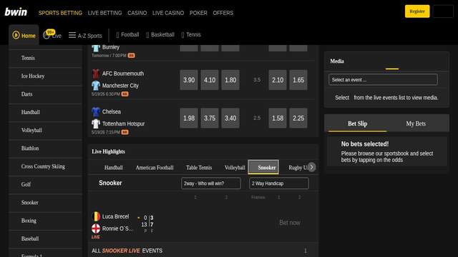This screenshot has height=257, width=458.
Task: Open the 2way - Who will win market dropdown
Action: pyautogui.click(x=211, y=183)
